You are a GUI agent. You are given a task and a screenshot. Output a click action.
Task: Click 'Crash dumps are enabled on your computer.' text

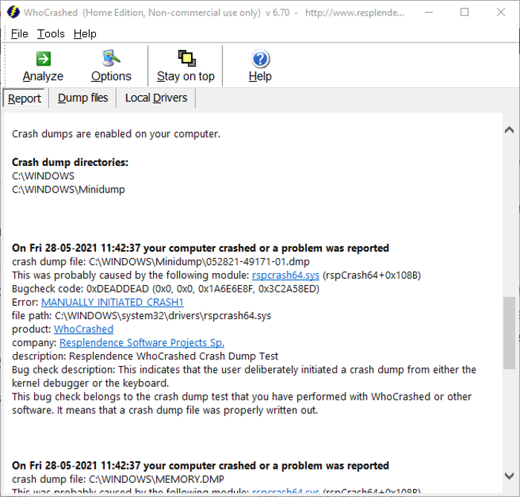[x=116, y=134]
